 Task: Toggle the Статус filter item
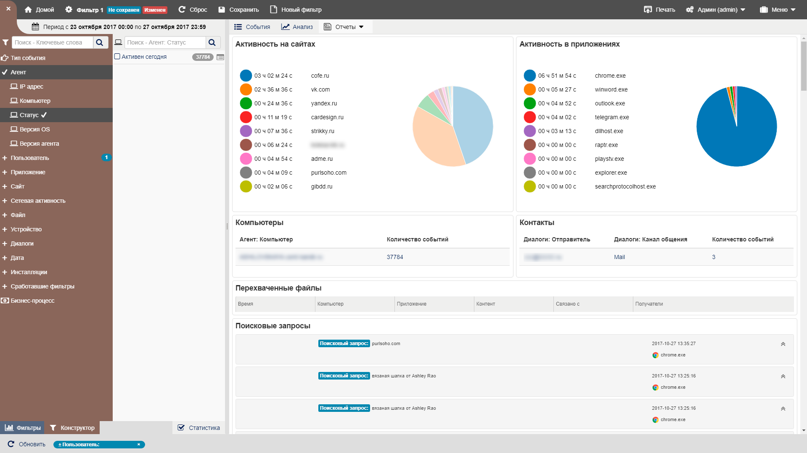coord(29,115)
